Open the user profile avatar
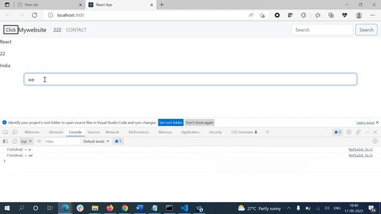Screen dimensions: 381x214 pyautogui.click(x=359, y=15)
